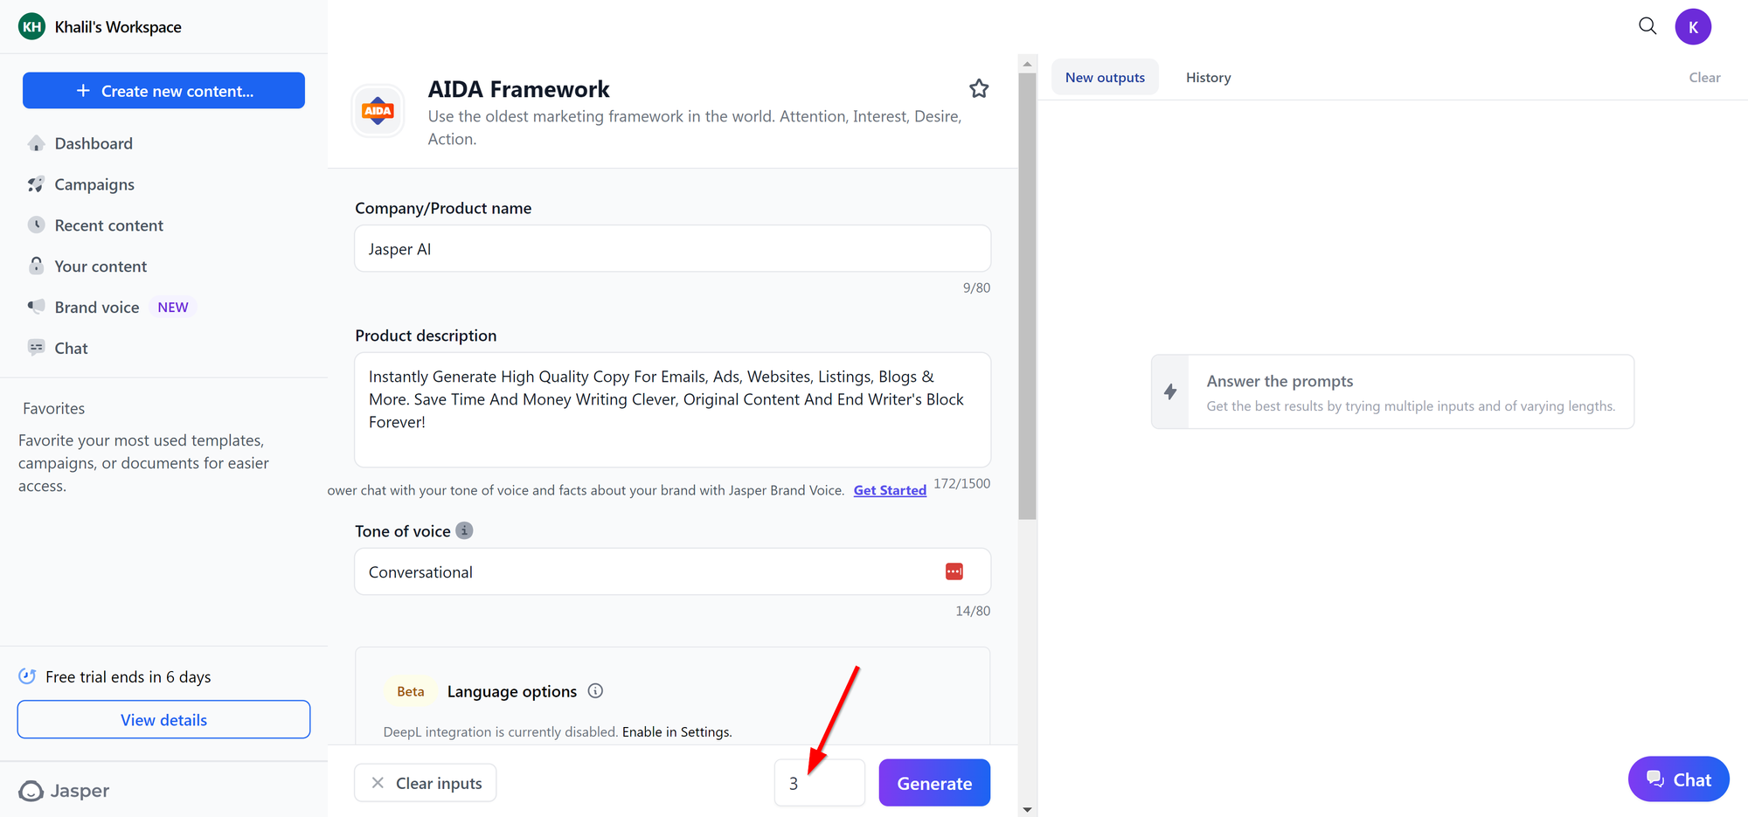The height and width of the screenshot is (817, 1748).
Task: Click the Tone of voice info icon
Action: coord(465,530)
